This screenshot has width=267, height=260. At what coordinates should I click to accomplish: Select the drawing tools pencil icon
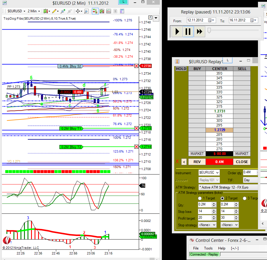tap(55, 11)
